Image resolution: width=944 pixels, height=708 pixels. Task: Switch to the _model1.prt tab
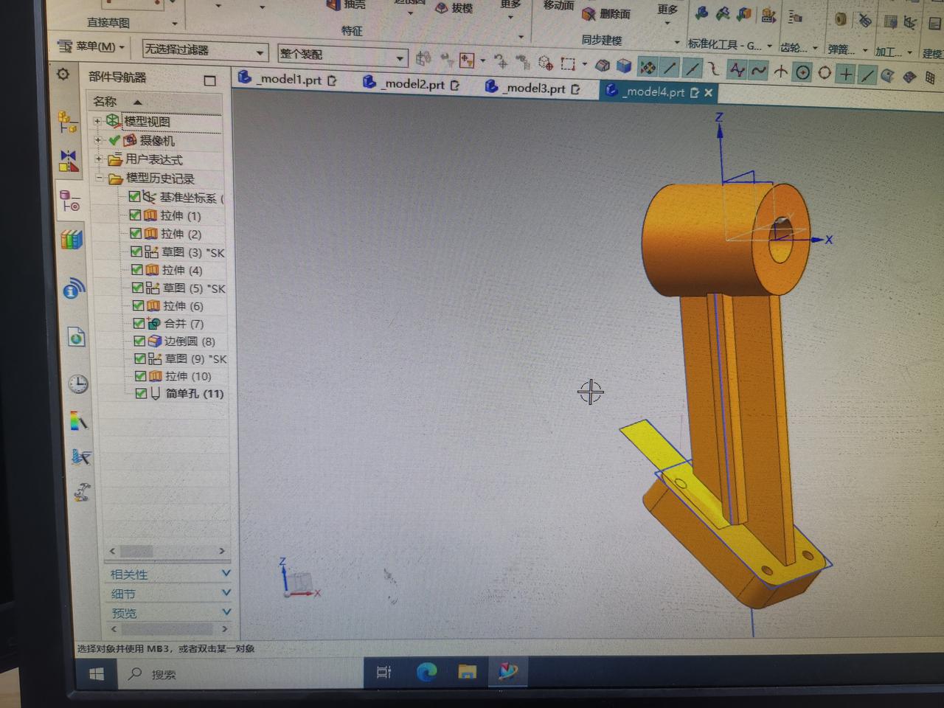coord(288,79)
